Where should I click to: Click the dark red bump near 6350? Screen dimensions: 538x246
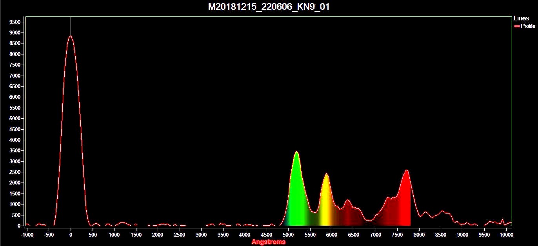[x=347, y=200]
